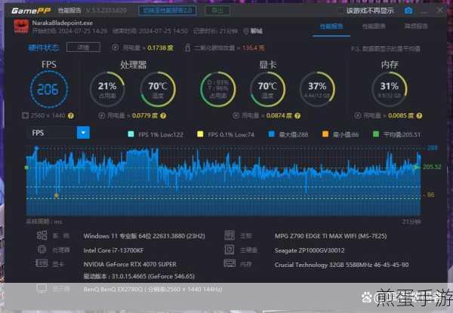Select the active 性能报告 tab
Image resolution: width=453 pixels, height=313 pixels.
point(331,26)
